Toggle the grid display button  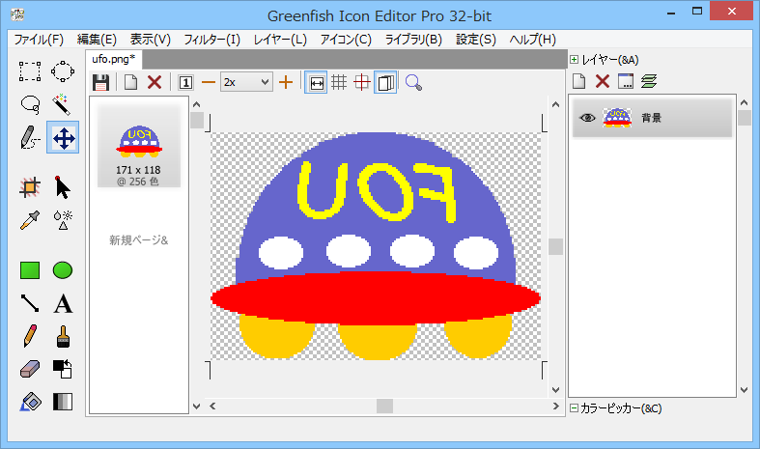(339, 82)
